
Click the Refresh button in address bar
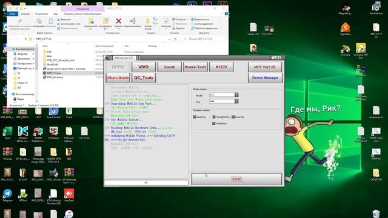[x=175, y=39]
